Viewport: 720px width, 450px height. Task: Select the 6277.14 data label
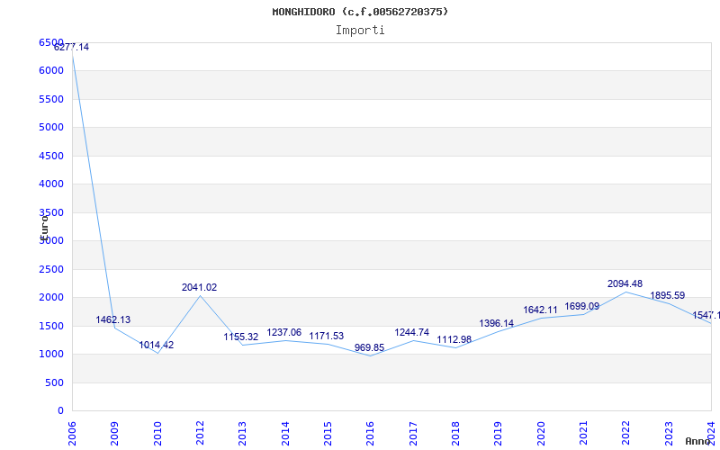(72, 48)
